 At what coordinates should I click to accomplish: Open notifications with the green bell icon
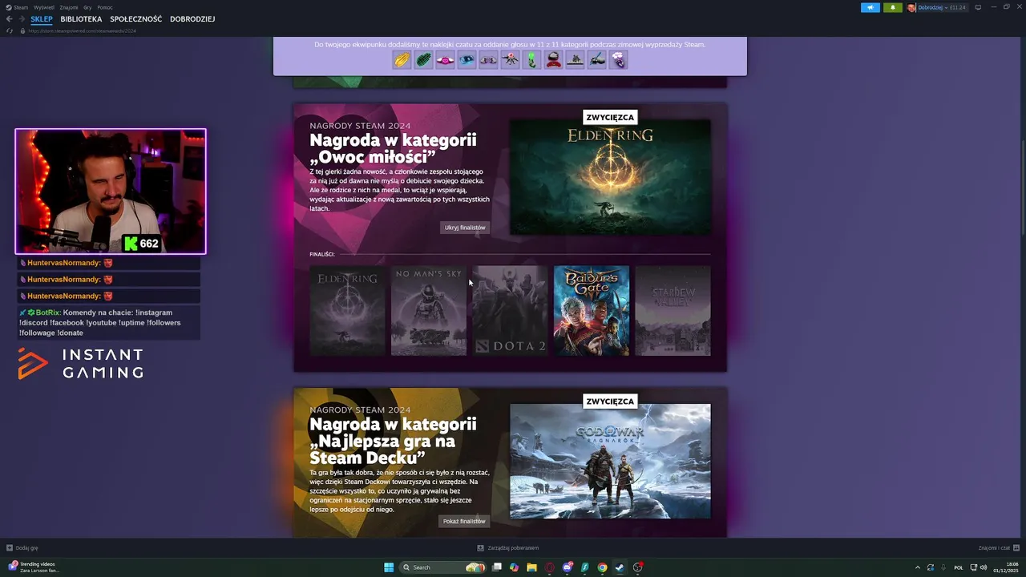pos(892,7)
